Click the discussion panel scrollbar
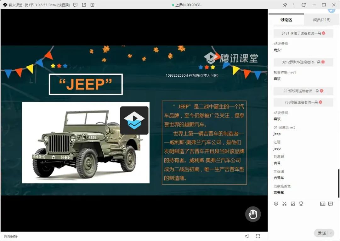This screenshot has width=340, height=241. tap(338, 183)
